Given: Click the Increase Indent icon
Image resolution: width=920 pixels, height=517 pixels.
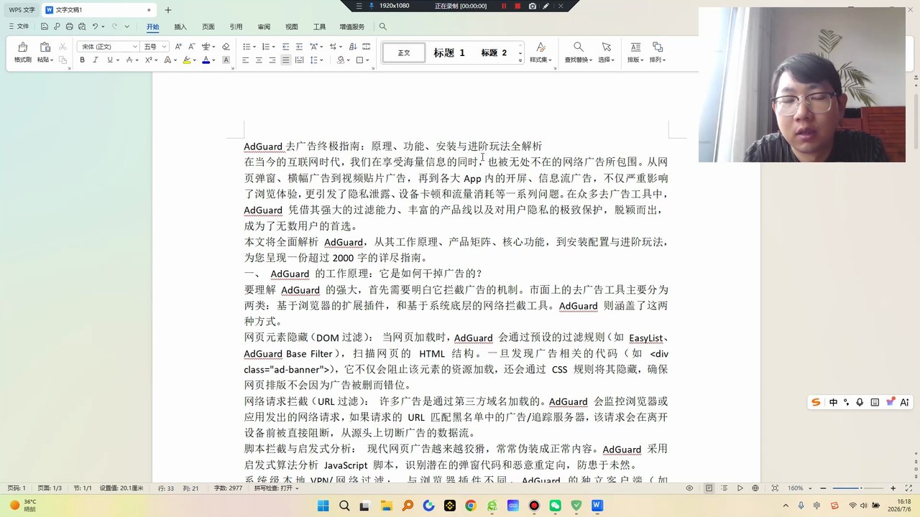Looking at the screenshot, I should coord(299,46).
